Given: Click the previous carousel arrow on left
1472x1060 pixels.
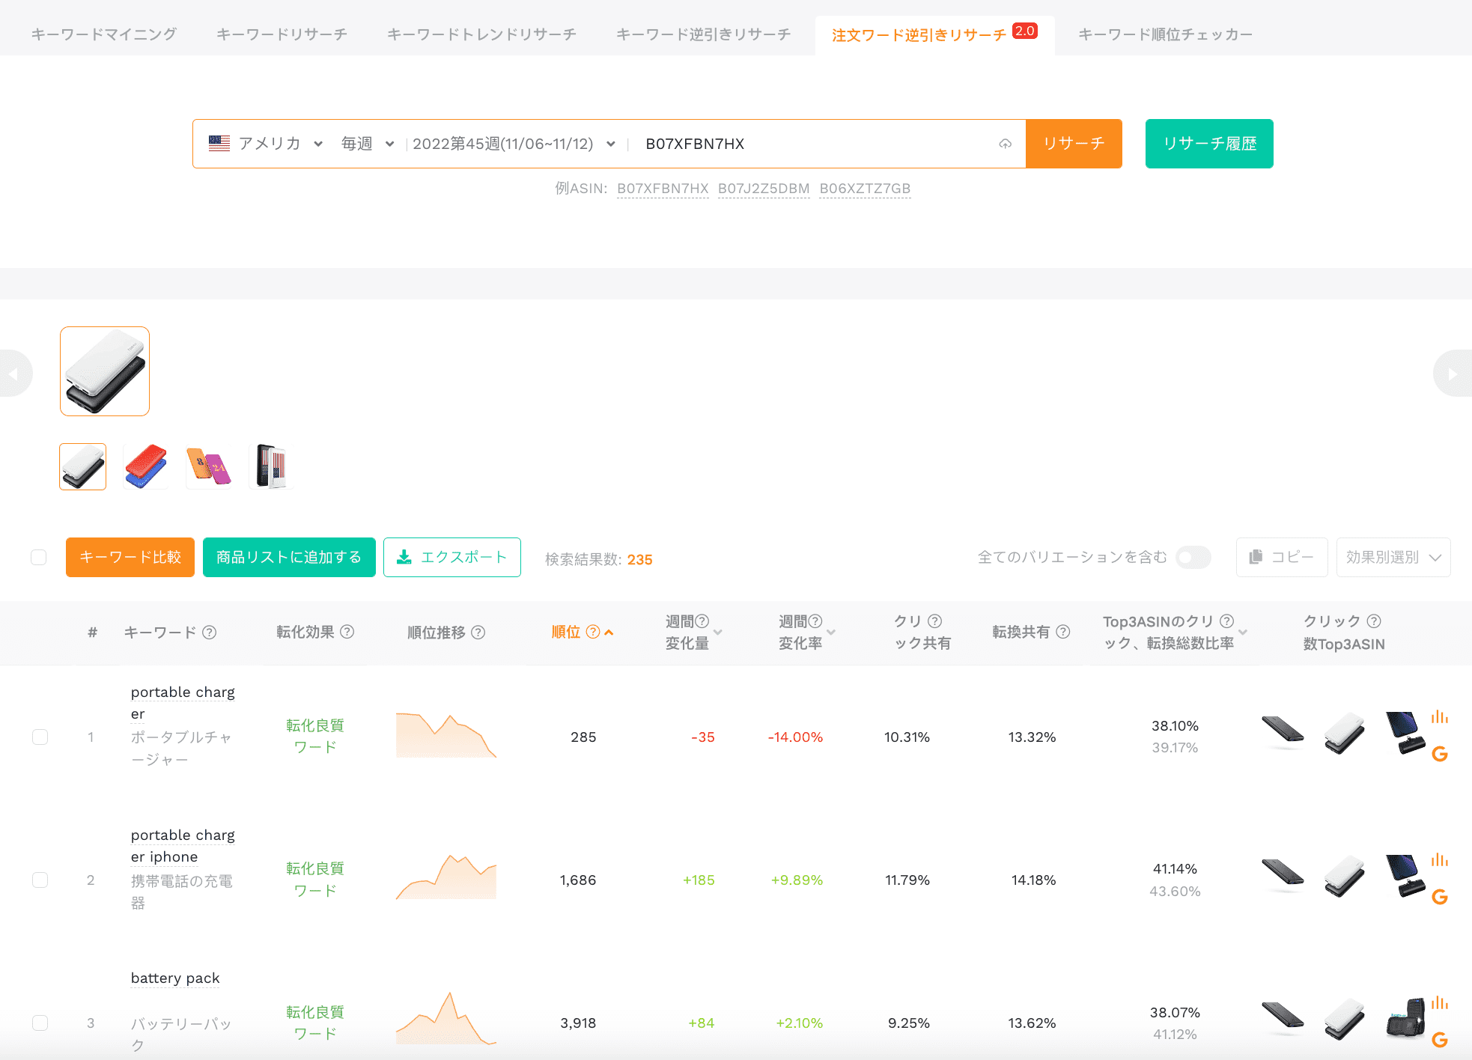Looking at the screenshot, I should click(13, 373).
